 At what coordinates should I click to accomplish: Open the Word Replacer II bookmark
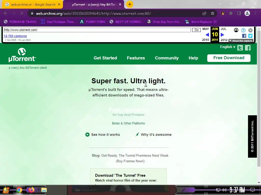[x=201, y=22]
